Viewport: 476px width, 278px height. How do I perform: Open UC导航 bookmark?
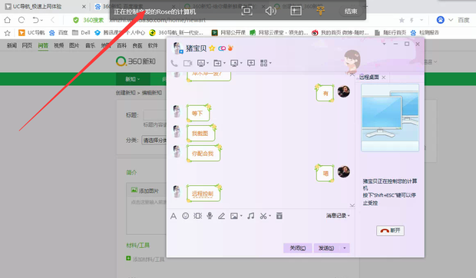click(x=31, y=32)
